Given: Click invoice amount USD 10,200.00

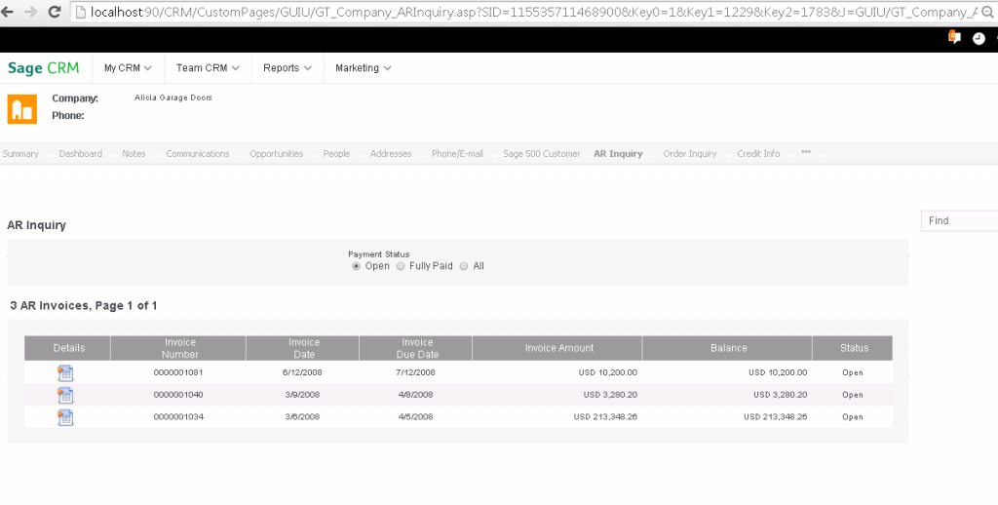Looking at the screenshot, I should [608, 372].
